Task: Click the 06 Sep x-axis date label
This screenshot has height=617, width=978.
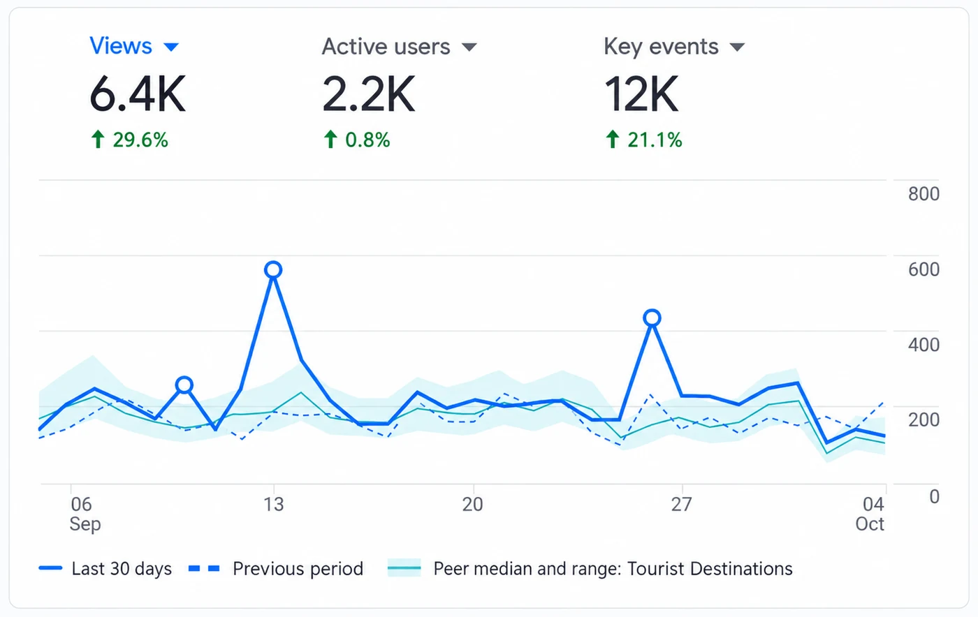Action: pyautogui.click(x=85, y=514)
